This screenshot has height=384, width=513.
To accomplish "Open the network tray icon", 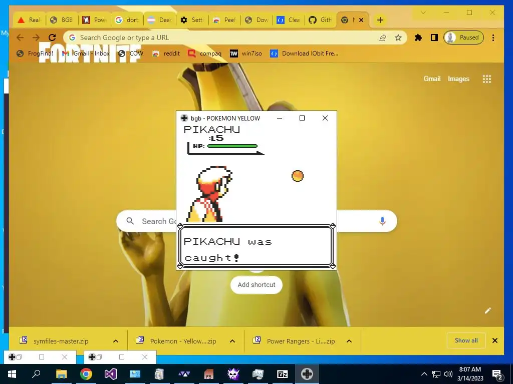I will click(436, 374).
